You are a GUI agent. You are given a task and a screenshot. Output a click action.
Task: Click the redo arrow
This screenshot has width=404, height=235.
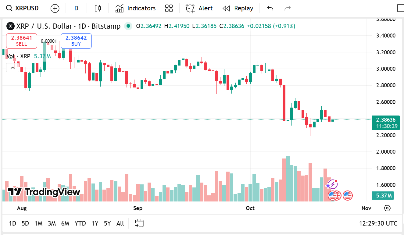[x=287, y=8]
